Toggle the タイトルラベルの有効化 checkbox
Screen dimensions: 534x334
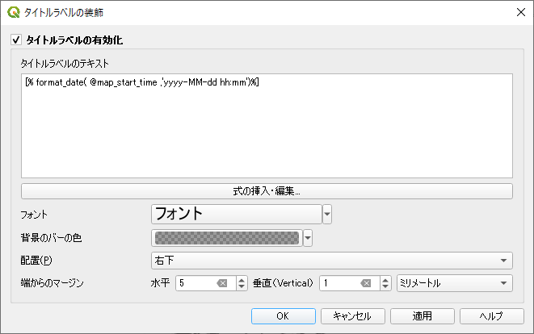pos(16,40)
